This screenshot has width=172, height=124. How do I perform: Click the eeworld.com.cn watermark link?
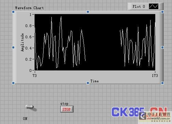pos(158,118)
